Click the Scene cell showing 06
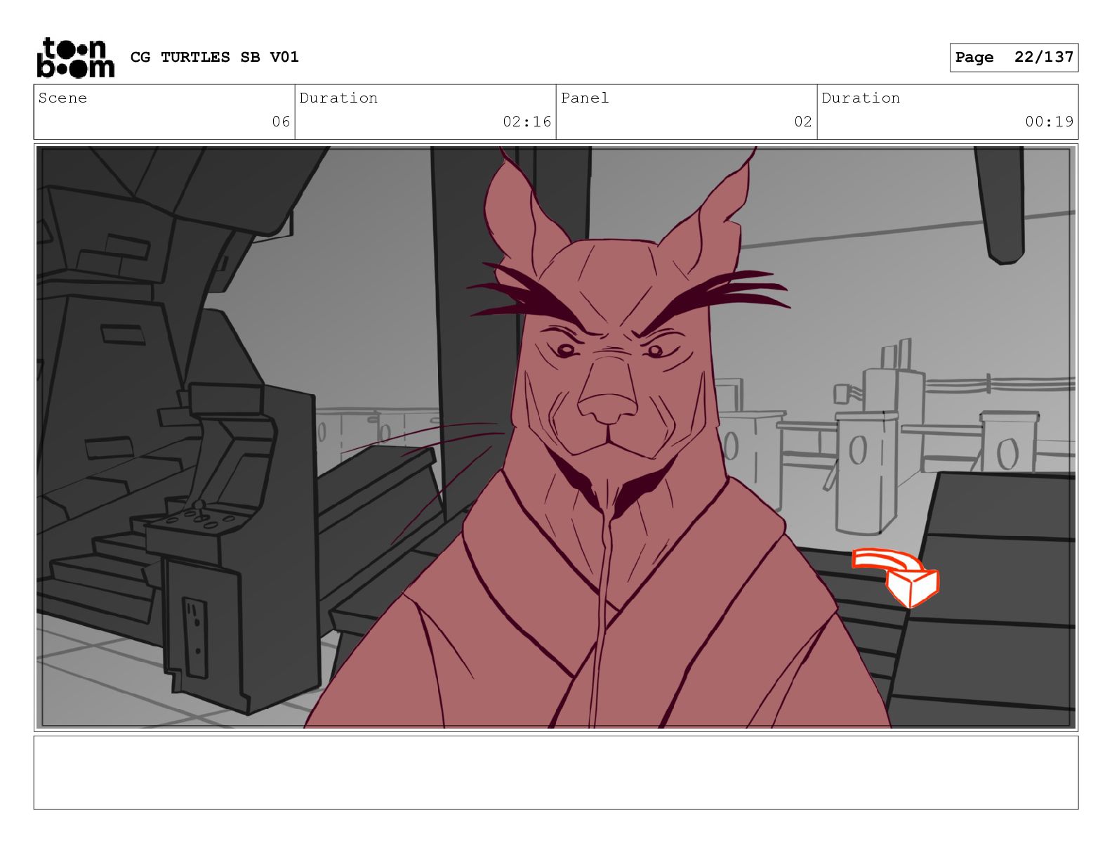 point(164,112)
